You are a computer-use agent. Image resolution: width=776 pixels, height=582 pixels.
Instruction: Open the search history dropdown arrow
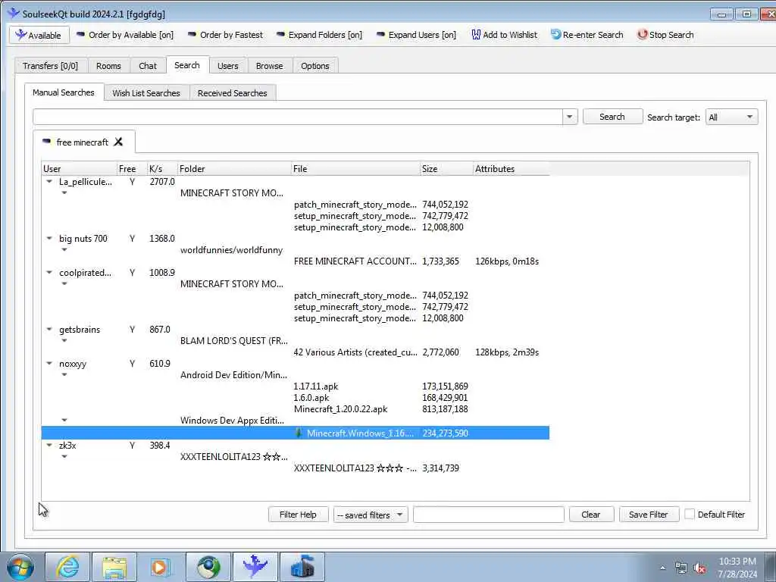[570, 117]
